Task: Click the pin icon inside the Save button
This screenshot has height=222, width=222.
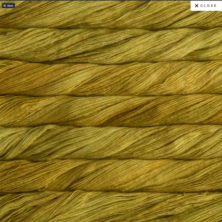Action: (5, 6)
